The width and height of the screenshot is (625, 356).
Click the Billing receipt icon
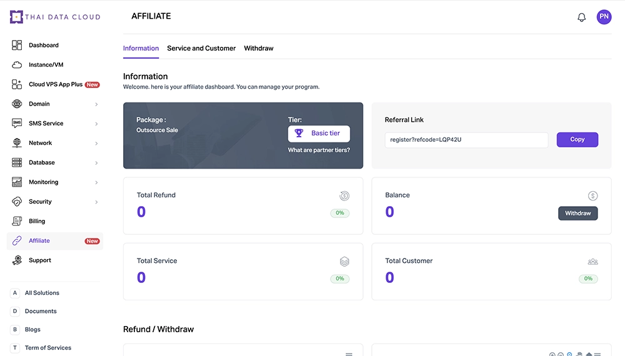17,221
